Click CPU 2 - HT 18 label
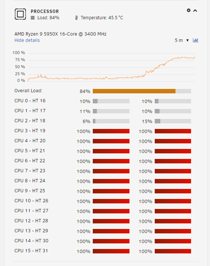 click(30, 121)
